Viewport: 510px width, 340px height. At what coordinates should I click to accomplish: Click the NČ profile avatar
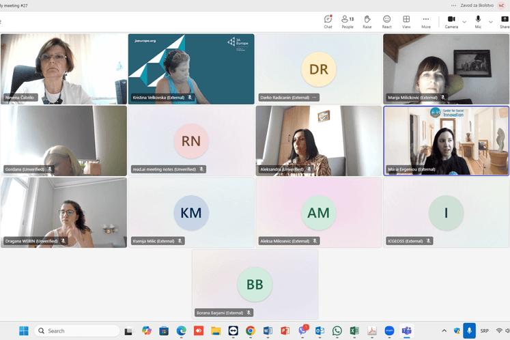coord(501,5)
